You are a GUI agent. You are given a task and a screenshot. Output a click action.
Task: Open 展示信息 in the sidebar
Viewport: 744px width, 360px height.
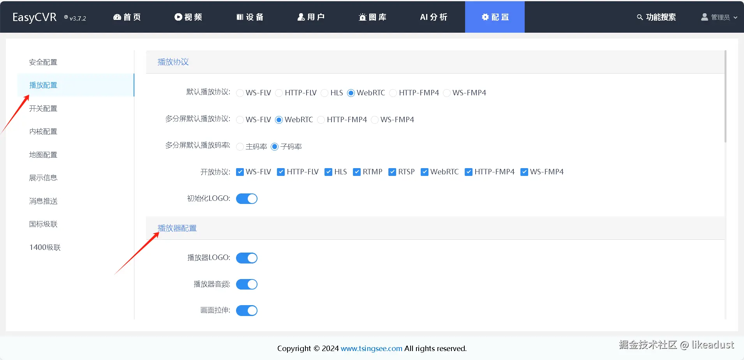[x=43, y=178]
